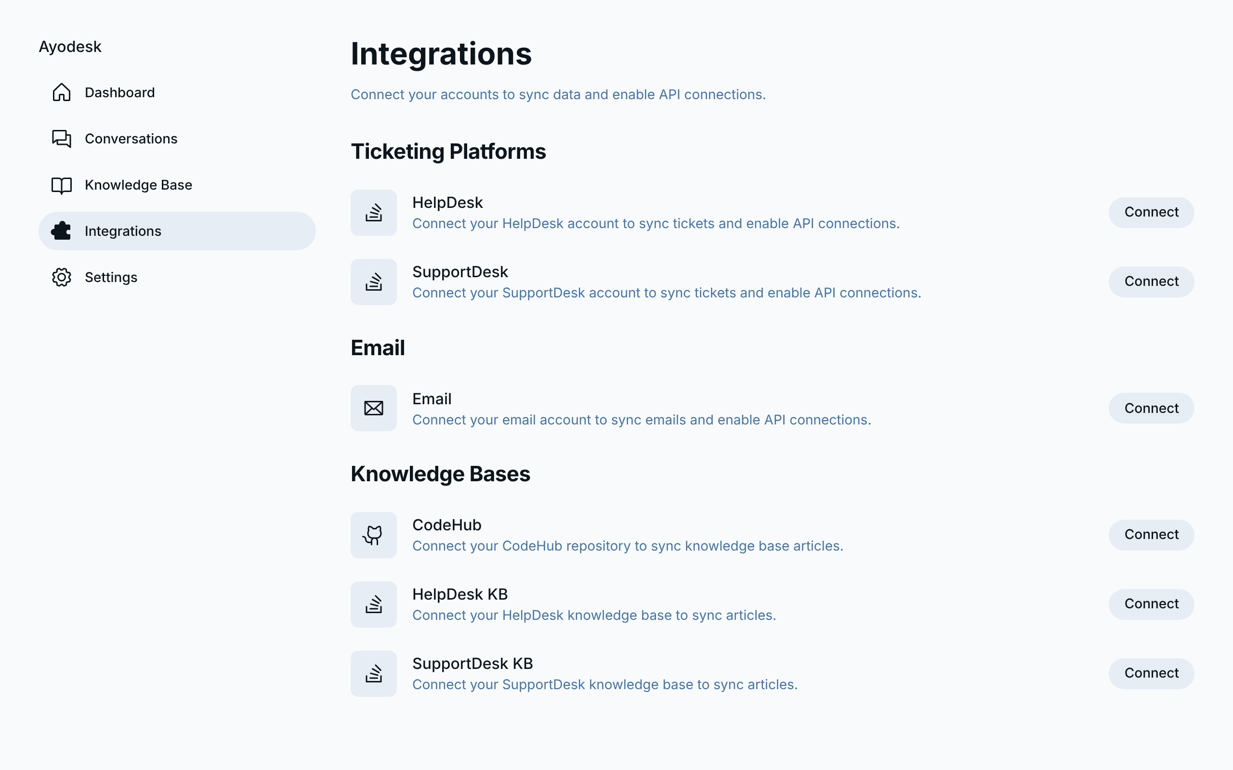Image resolution: width=1233 pixels, height=770 pixels.
Task: Click the Conversations chat bubbles icon
Action: 62,139
